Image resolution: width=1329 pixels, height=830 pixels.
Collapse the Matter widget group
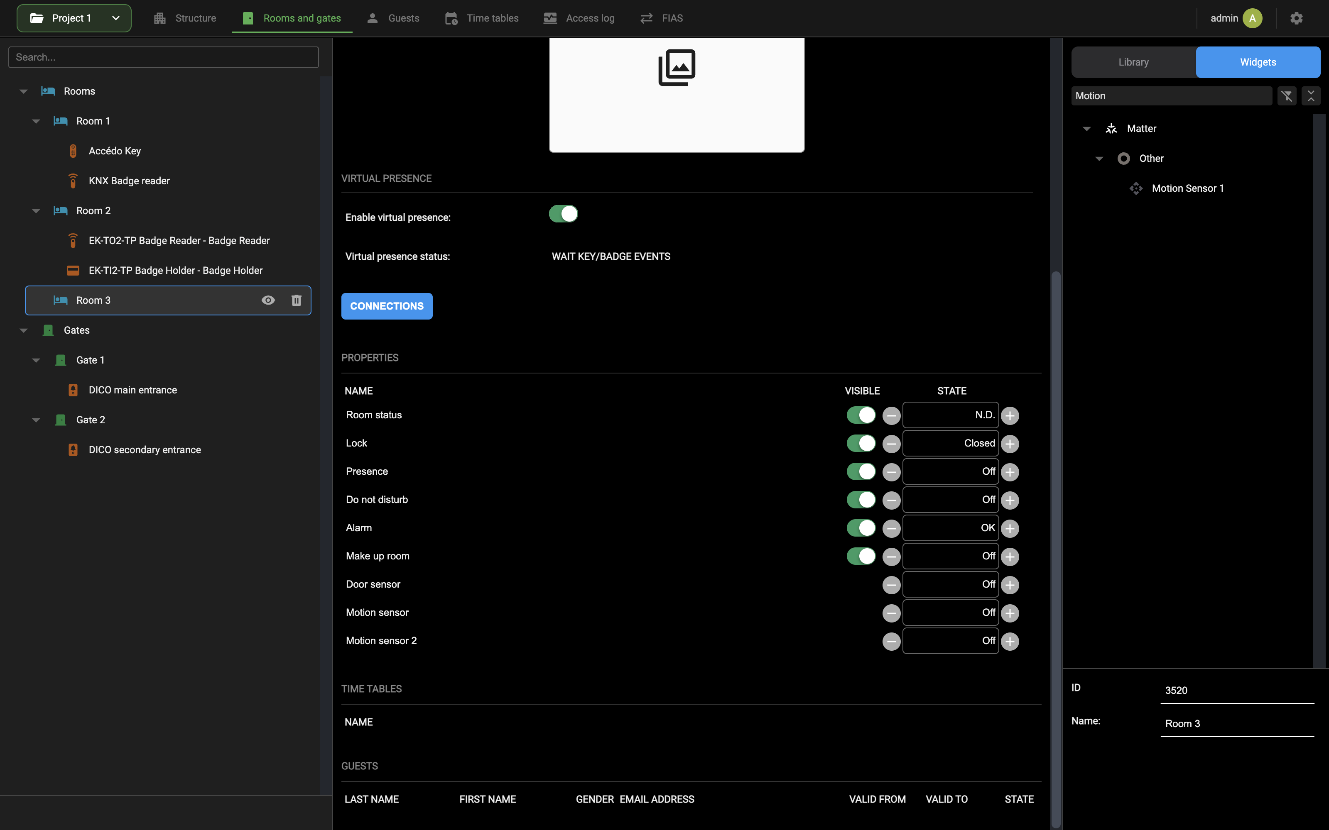pyautogui.click(x=1086, y=129)
